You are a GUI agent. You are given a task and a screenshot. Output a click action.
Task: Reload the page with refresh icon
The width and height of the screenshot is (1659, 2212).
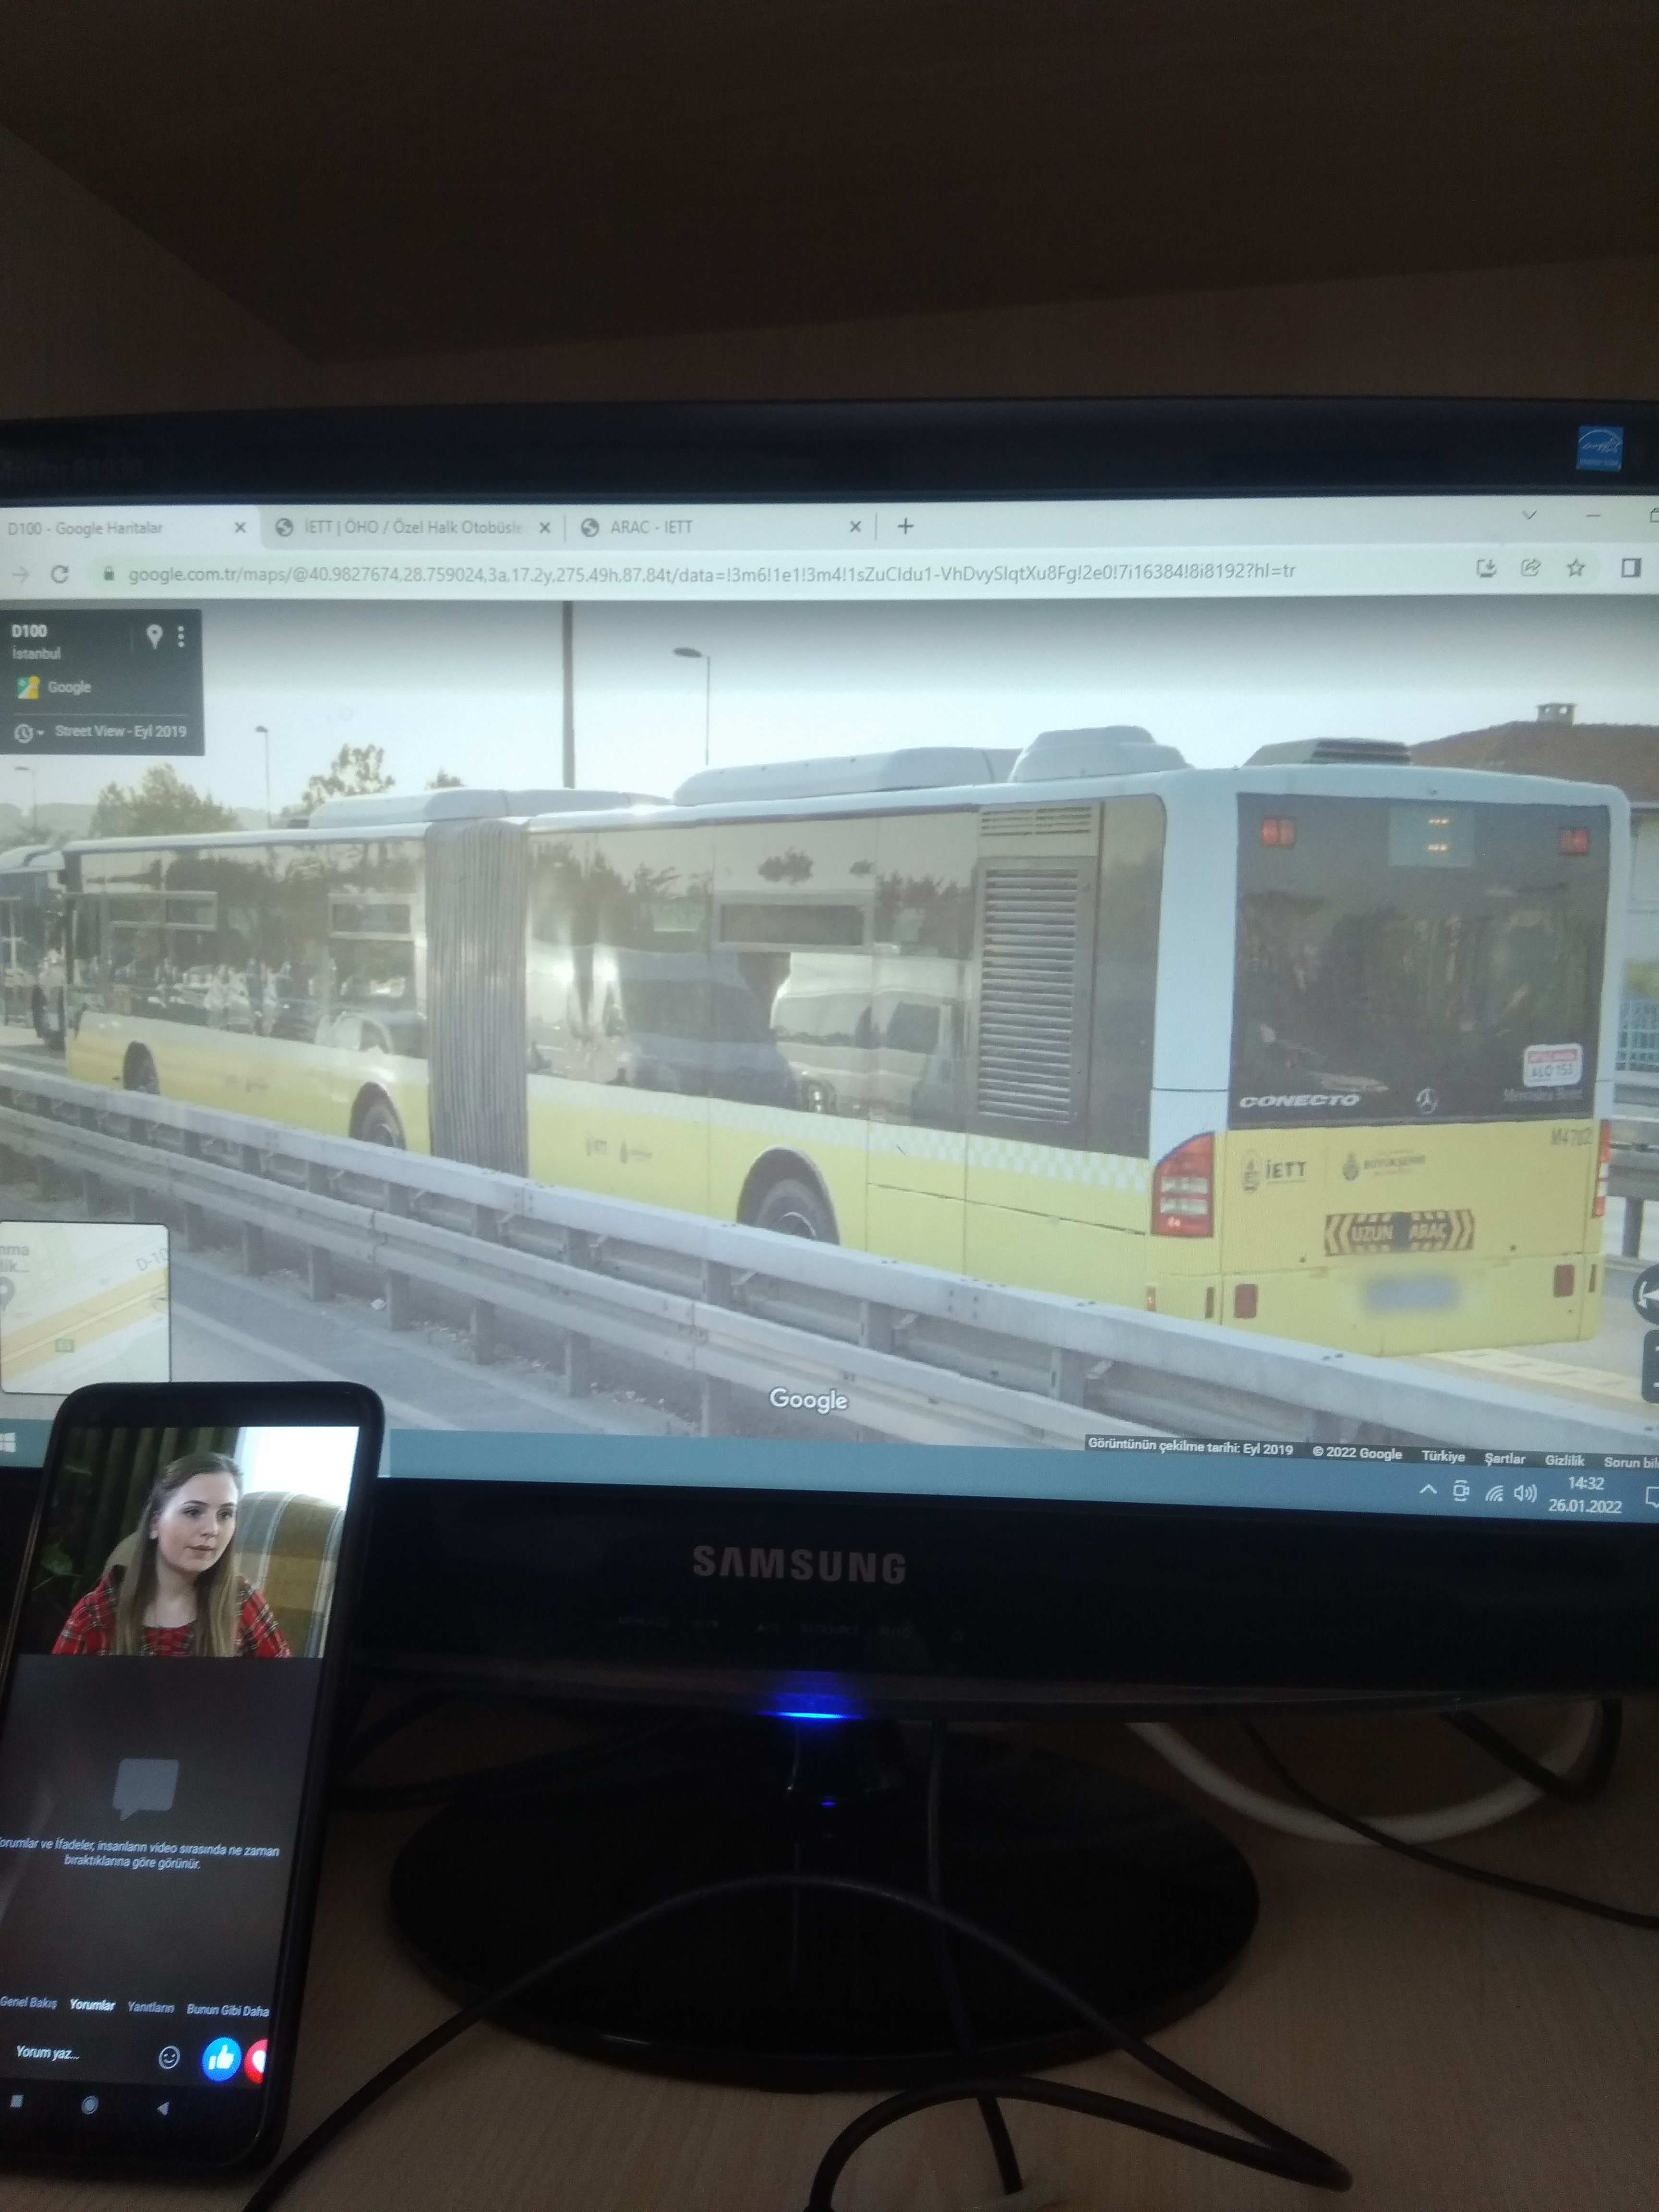pyautogui.click(x=60, y=574)
